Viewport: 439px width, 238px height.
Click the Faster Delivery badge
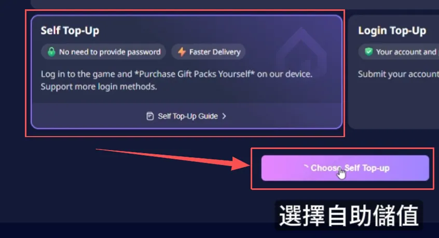[208, 52]
